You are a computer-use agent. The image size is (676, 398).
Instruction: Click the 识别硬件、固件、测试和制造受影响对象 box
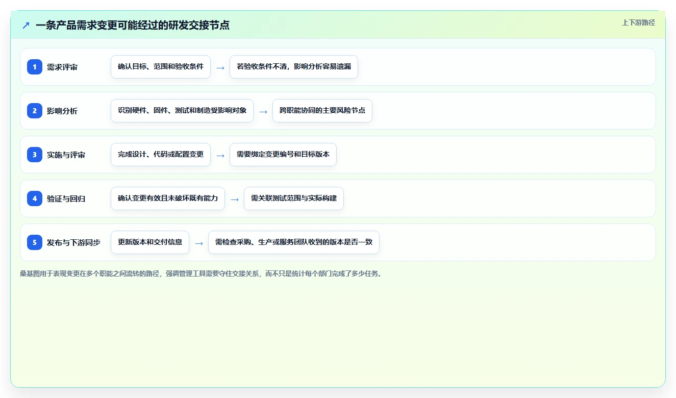click(x=182, y=111)
